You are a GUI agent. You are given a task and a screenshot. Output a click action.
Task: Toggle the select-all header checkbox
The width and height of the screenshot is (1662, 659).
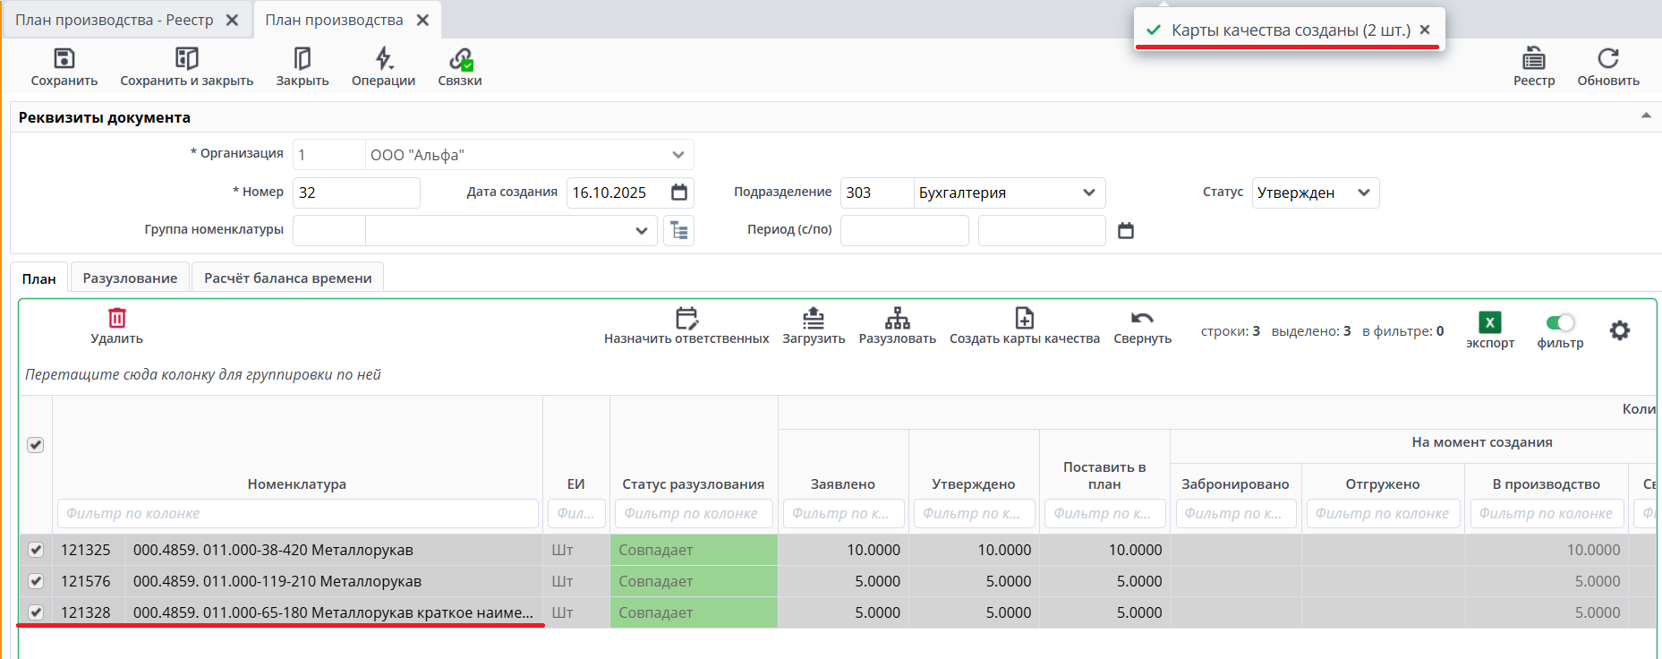(x=36, y=445)
